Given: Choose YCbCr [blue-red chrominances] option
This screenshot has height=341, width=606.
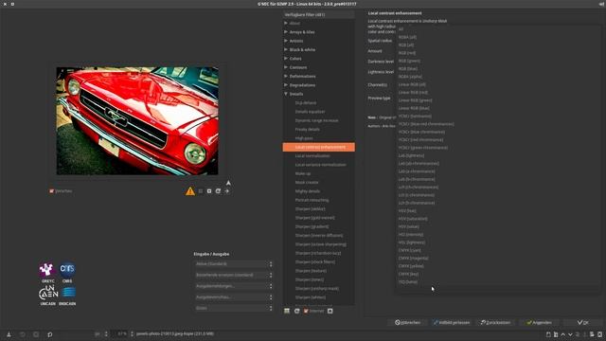Looking at the screenshot, I should (x=426, y=124).
